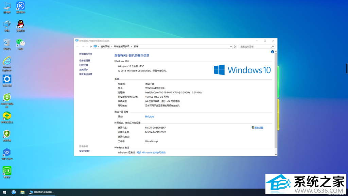Select the 网络 (Network) desktop icon

(x=7, y=26)
